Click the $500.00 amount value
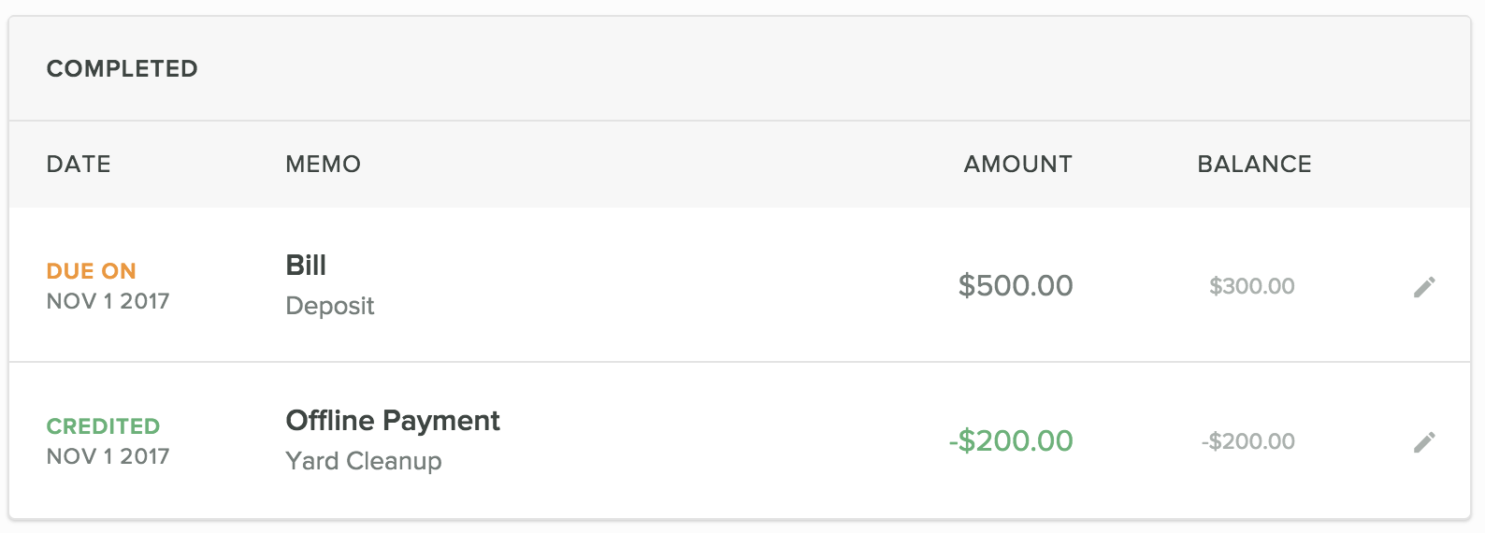 pos(1016,286)
